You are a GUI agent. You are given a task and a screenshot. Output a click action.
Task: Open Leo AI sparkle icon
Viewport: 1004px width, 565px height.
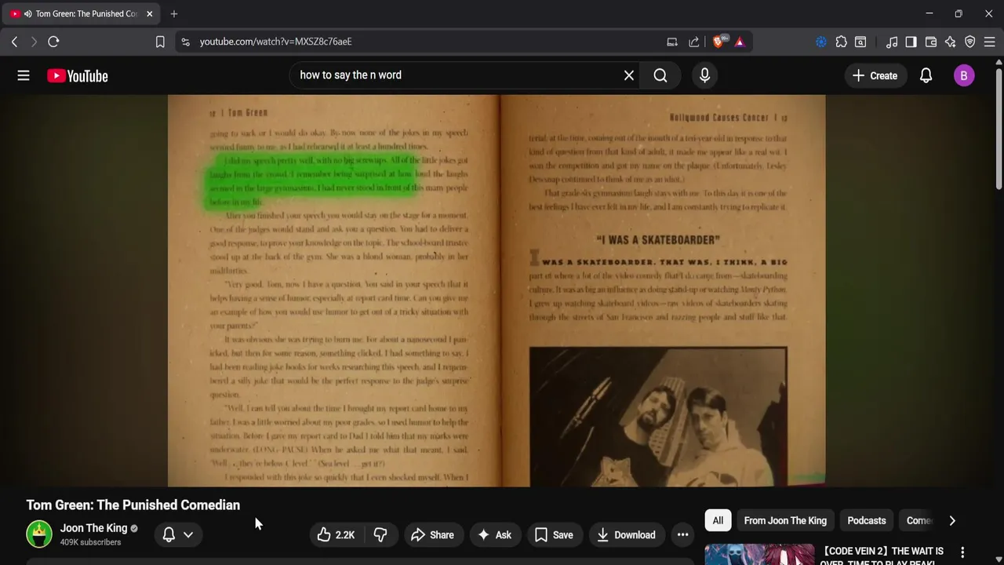[951, 42]
